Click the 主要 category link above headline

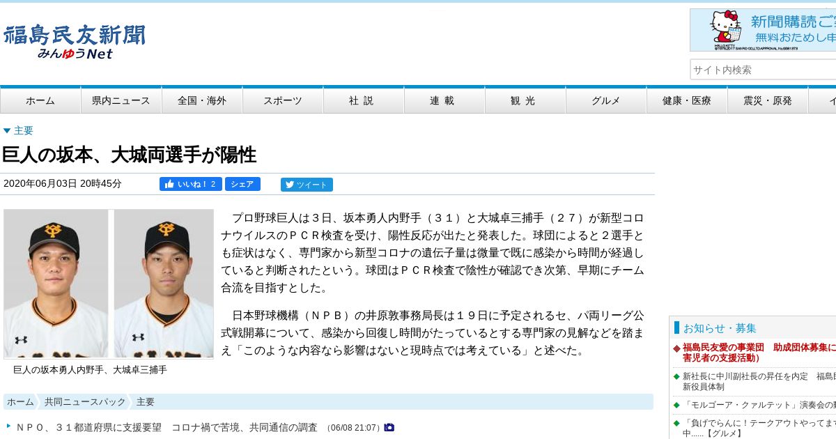tap(24, 130)
